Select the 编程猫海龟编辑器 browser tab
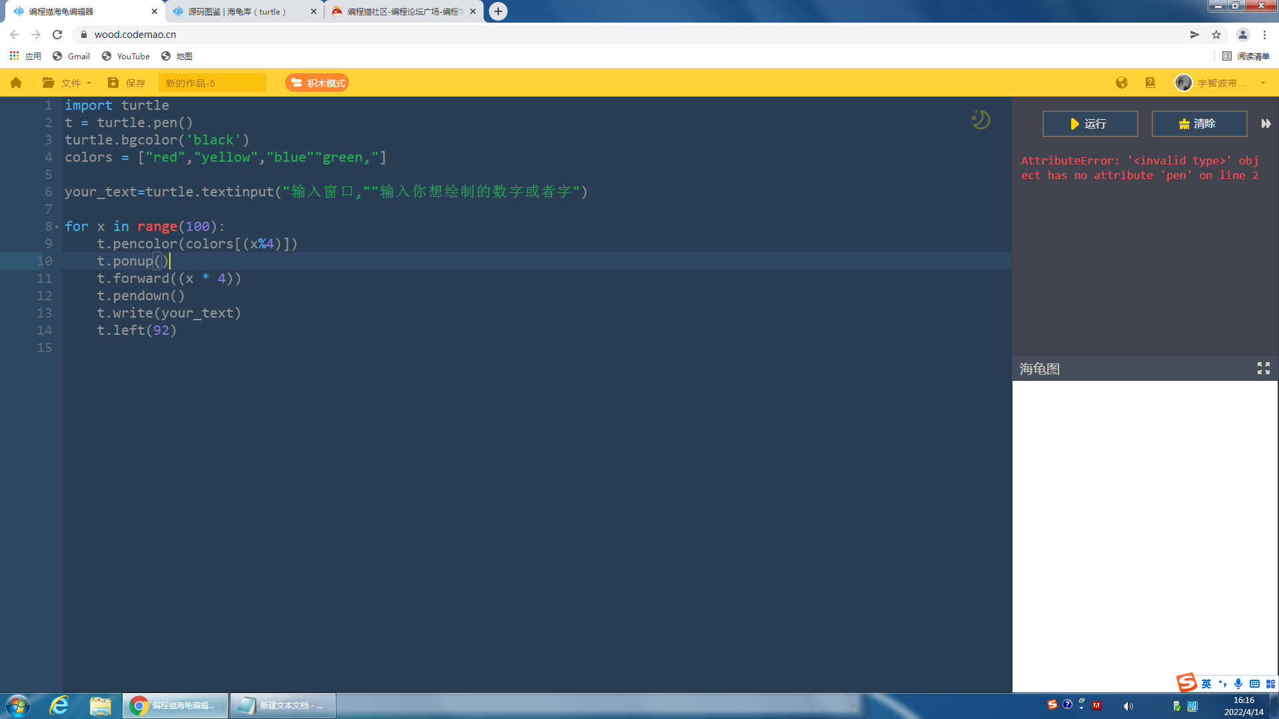This screenshot has height=719, width=1279. click(x=83, y=11)
